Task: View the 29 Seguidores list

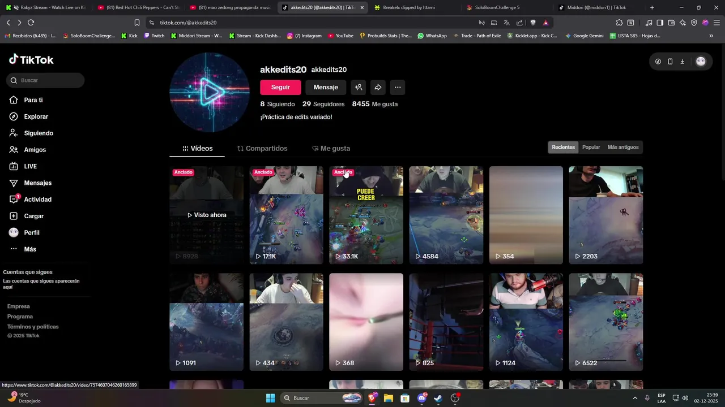Action: [323, 104]
